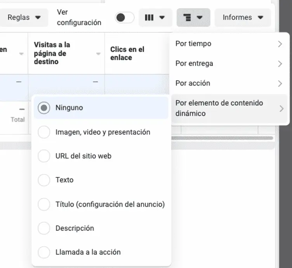Select Llamada a la acción option

[101, 252]
